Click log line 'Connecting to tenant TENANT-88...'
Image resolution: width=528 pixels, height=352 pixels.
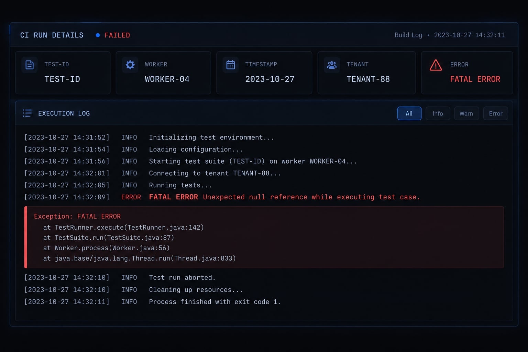coord(215,173)
